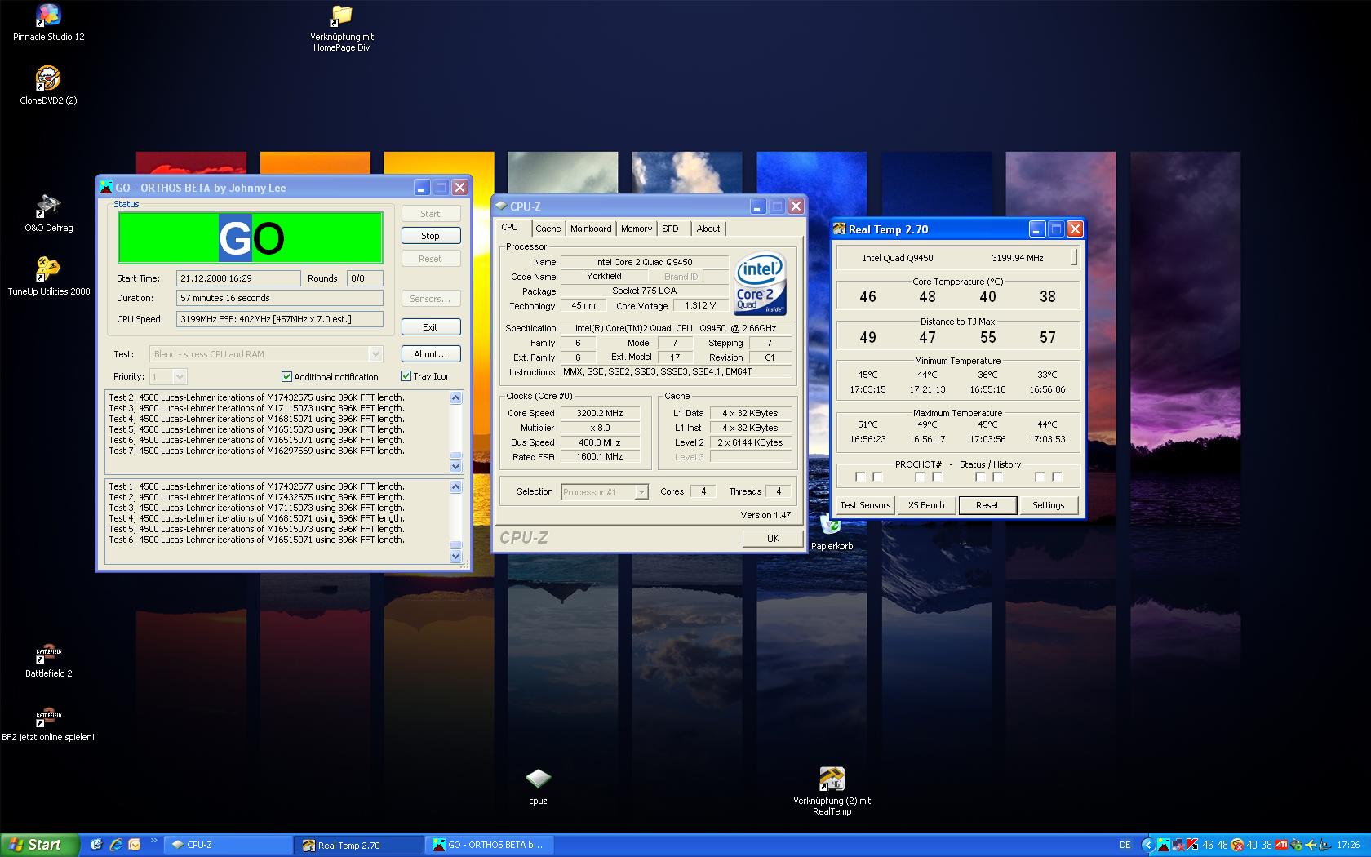Switch to the About tab in CPU-Z
The width and height of the screenshot is (1371, 857).
click(708, 229)
